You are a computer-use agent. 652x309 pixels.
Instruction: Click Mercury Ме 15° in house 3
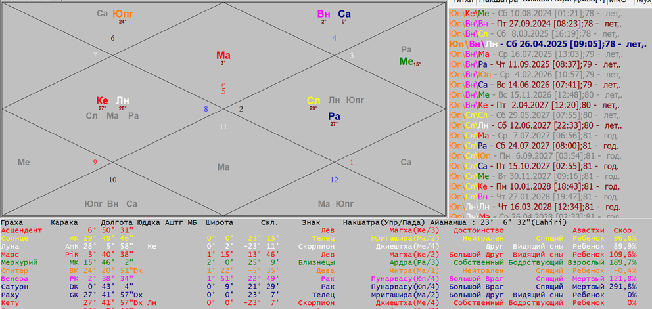pyautogui.click(x=410, y=62)
